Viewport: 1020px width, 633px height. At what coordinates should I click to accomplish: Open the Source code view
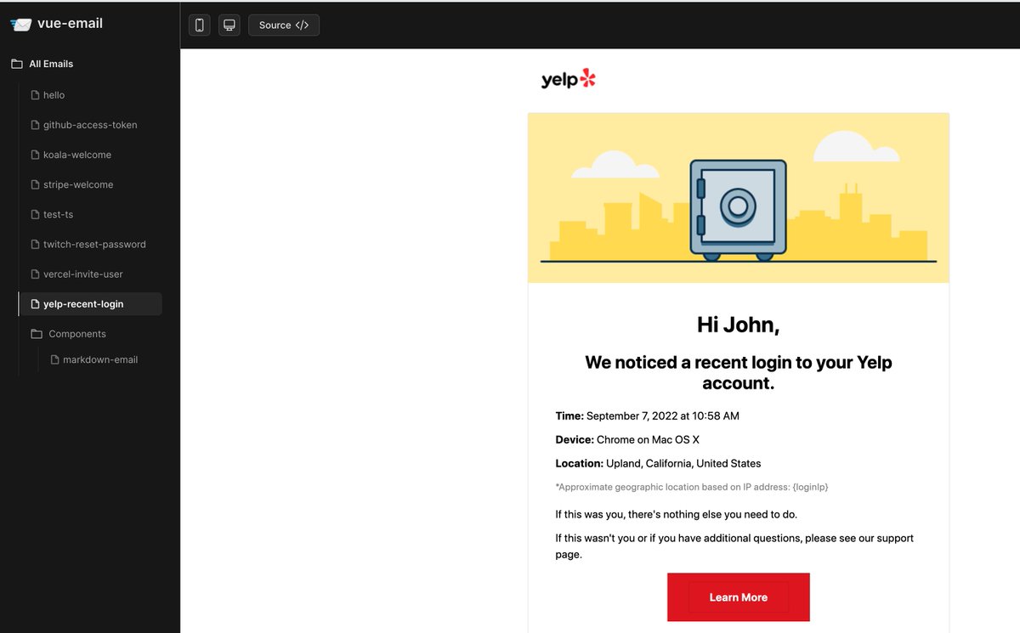click(284, 25)
